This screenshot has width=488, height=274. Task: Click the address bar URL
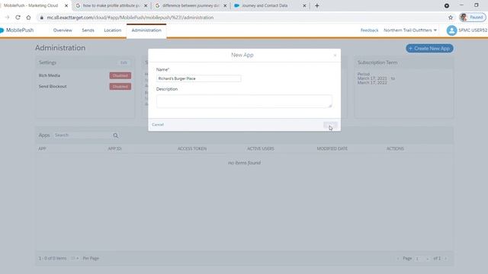click(130, 18)
